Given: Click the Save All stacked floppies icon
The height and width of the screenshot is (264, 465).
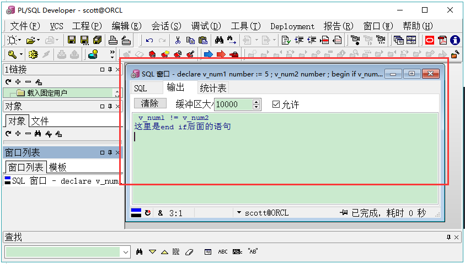Looking at the screenshot, I should click(x=97, y=40).
